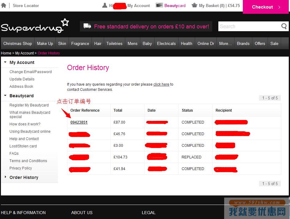Click the user account person icon
This screenshot has height=219, width=290.
pyautogui.click(x=105, y=6)
